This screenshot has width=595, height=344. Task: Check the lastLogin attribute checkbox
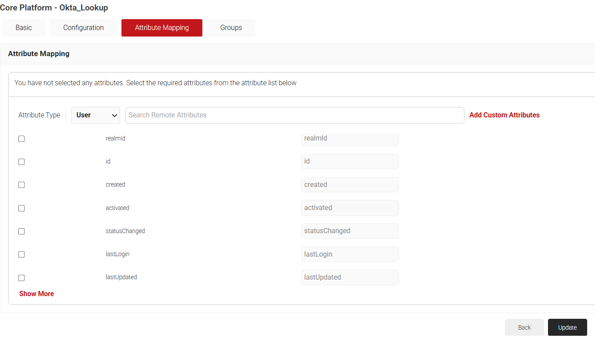click(21, 254)
